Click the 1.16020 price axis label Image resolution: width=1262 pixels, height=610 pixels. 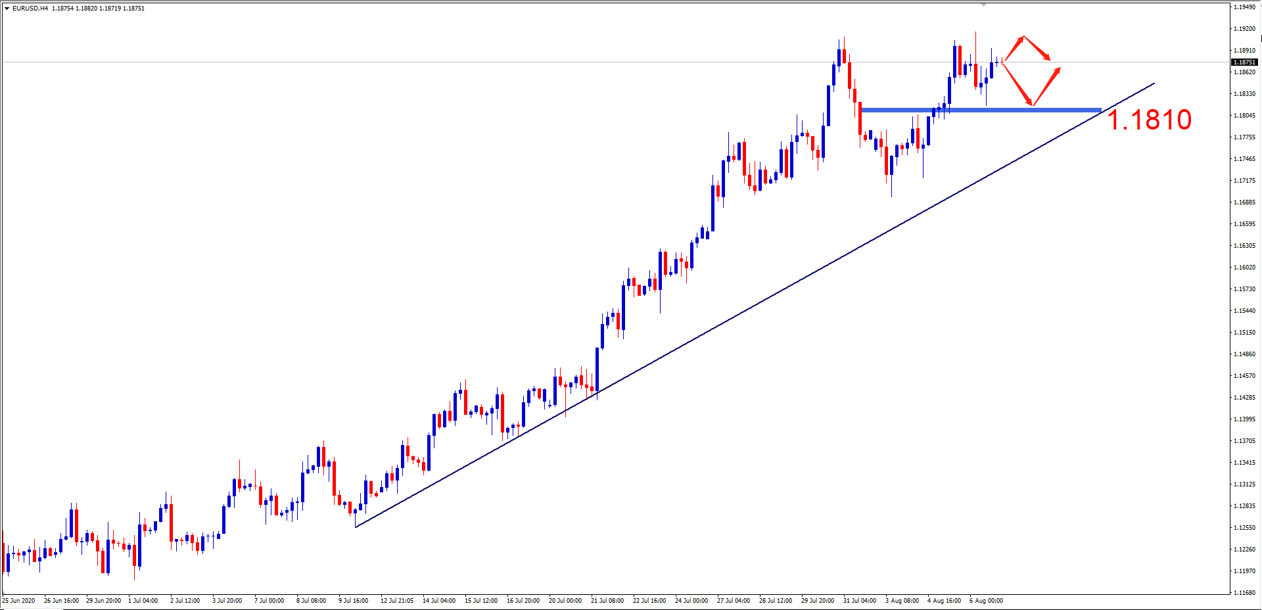tap(1244, 268)
